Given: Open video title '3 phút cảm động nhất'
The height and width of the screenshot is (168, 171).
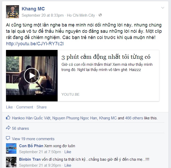Looking at the screenshot, I should point(106,57).
